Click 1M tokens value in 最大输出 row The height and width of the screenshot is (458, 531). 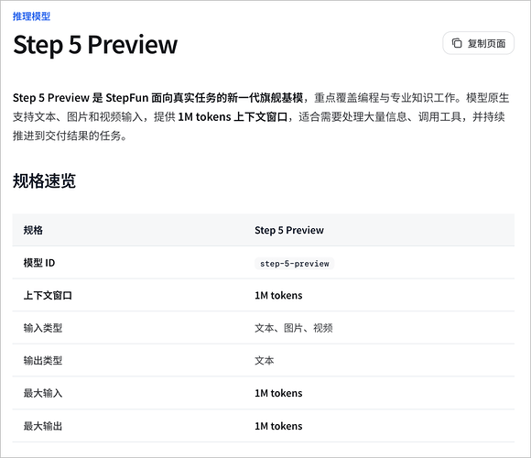[x=278, y=426]
